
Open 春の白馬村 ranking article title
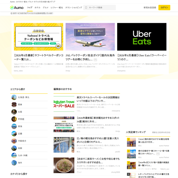(x=154, y=152)
